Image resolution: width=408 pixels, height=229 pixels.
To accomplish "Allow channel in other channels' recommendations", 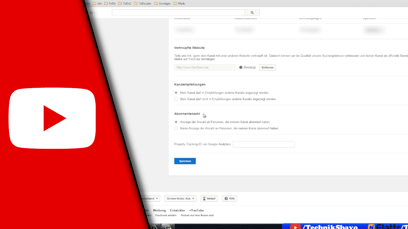I will pyautogui.click(x=176, y=93).
